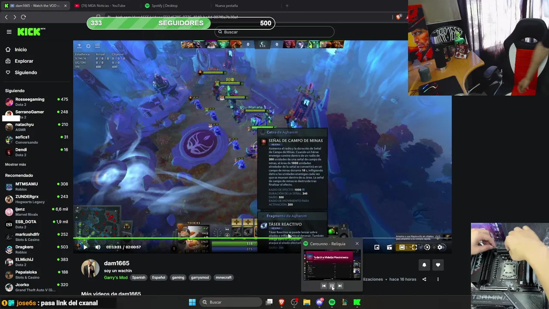Open natachyu ASMR channel
This screenshot has height=309, width=549.
tap(36, 127)
